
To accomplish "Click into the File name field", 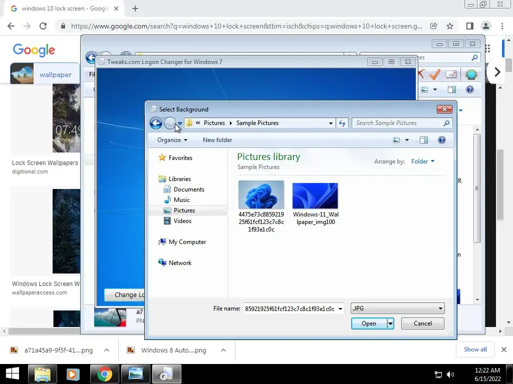I will (290, 308).
